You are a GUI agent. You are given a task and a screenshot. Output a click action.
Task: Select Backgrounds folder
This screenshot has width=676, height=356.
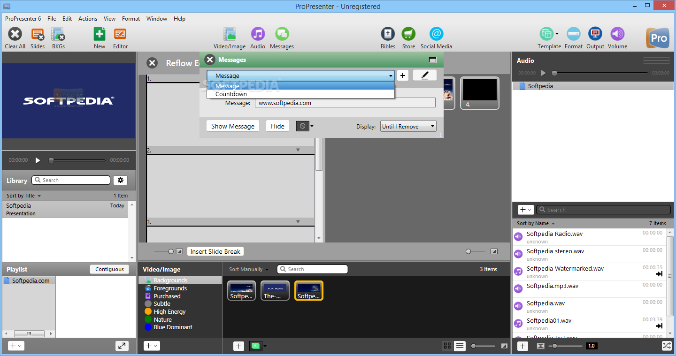180,280
